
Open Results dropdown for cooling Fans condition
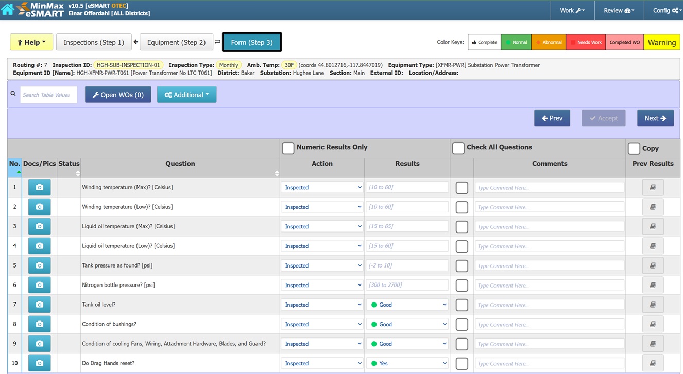(x=407, y=344)
